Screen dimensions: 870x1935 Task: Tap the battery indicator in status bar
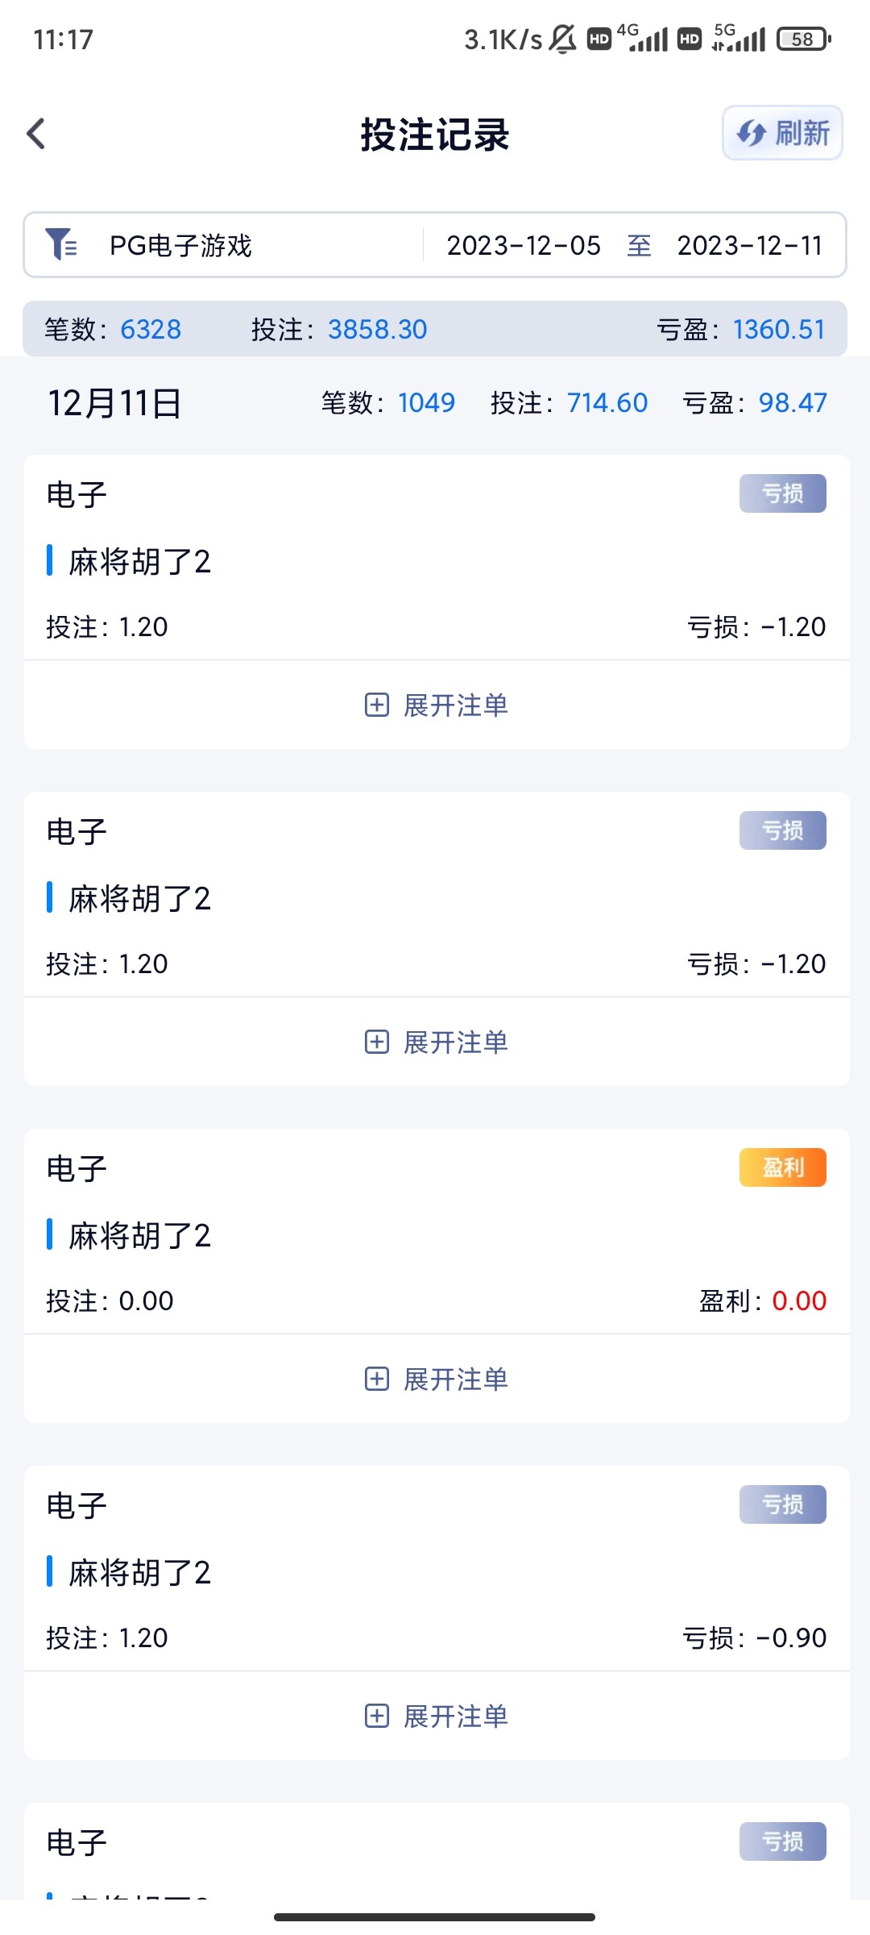coord(803,39)
